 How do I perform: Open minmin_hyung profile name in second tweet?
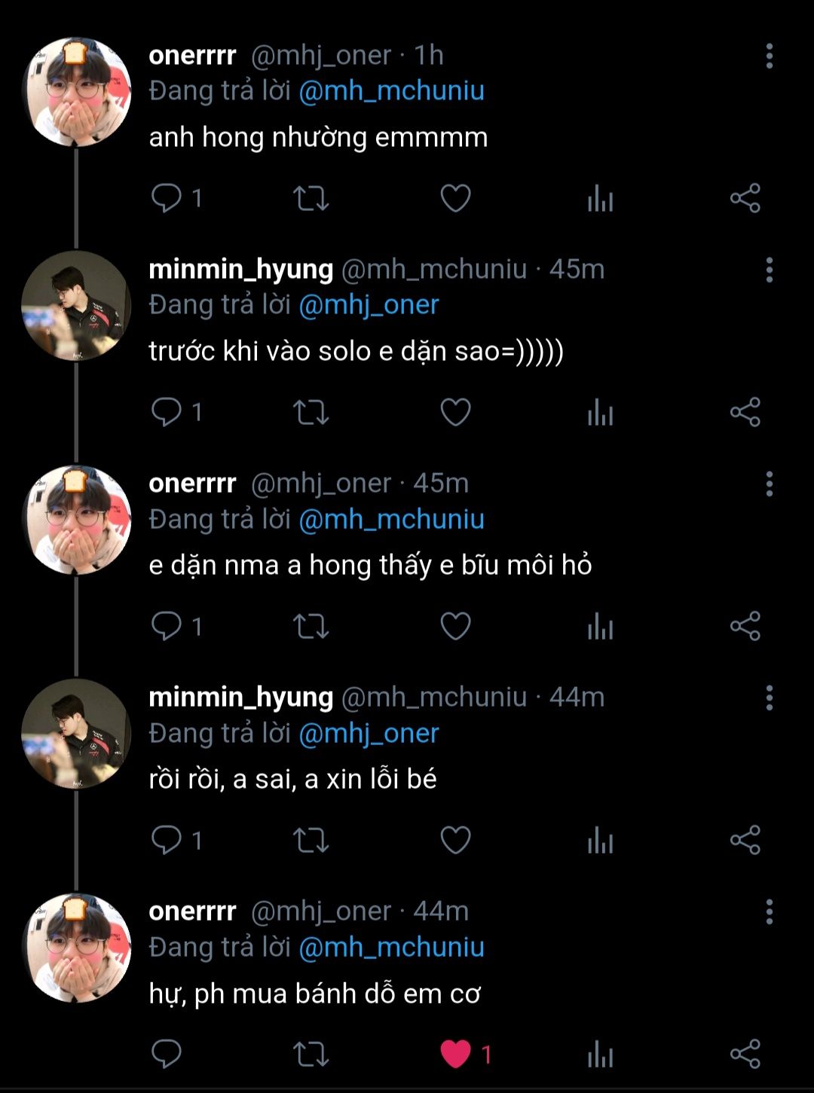(240, 269)
